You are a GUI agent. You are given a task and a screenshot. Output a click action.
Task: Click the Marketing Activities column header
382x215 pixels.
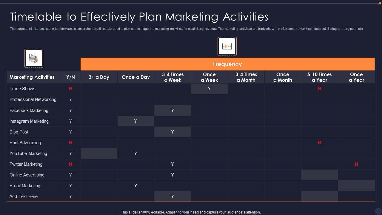32,77
